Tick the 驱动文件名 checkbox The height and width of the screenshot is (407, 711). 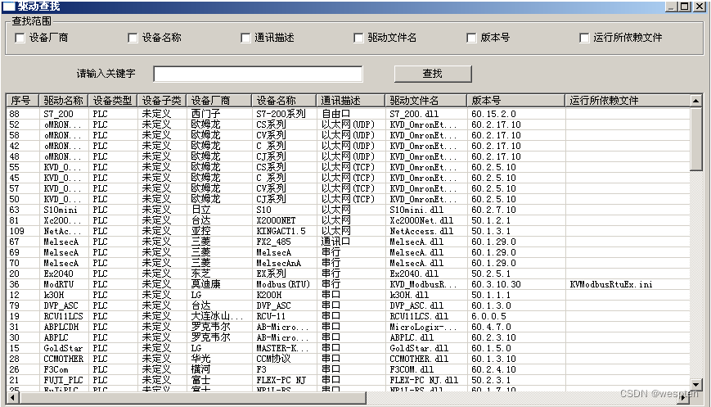(358, 38)
